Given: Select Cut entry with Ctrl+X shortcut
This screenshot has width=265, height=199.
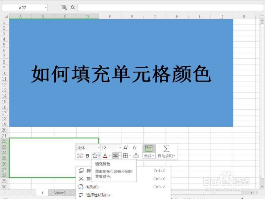Looking at the screenshot, I should (123, 179).
